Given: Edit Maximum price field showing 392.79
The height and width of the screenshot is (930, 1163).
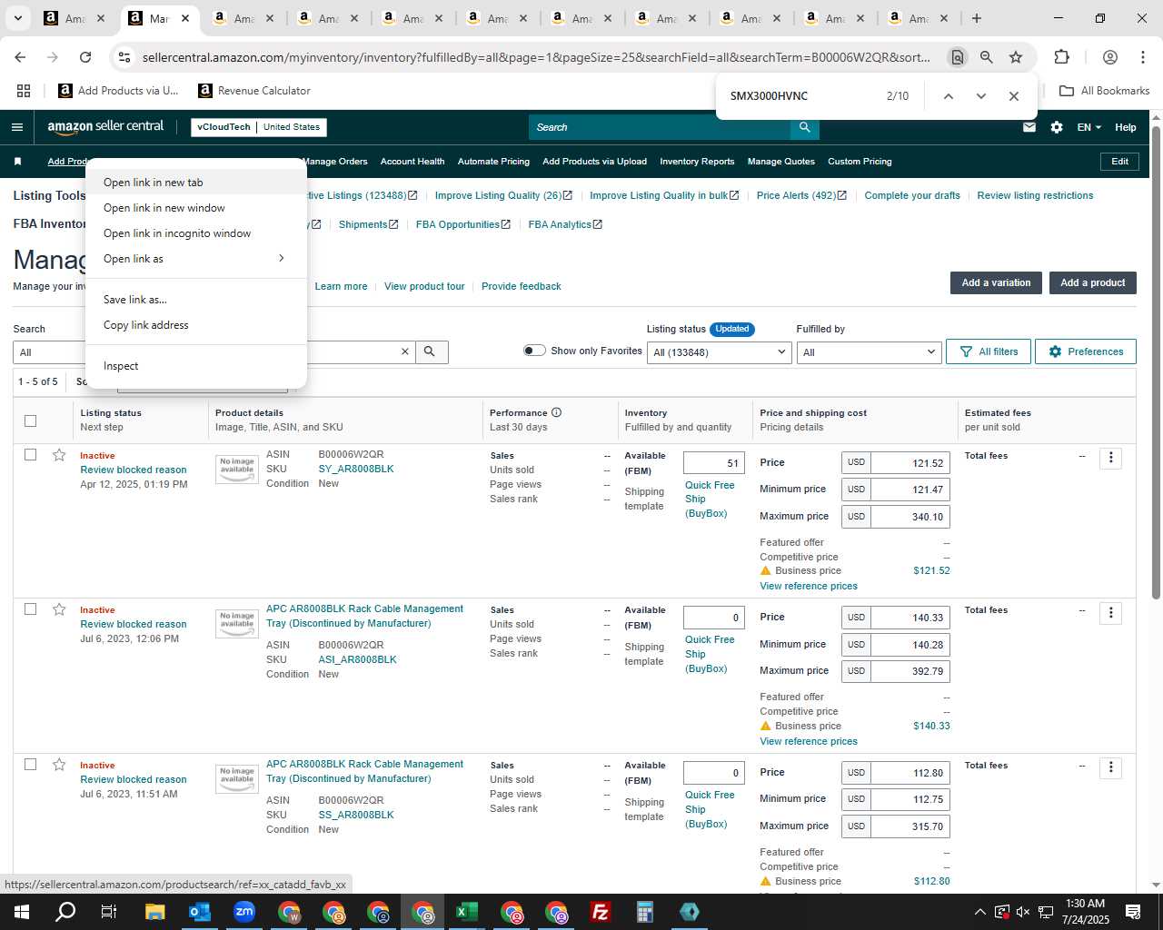Looking at the screenshot, I should [910, 671].
